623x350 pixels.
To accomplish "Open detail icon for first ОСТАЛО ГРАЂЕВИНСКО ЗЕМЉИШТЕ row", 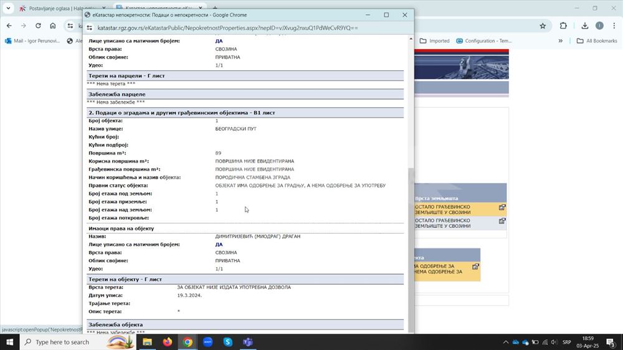I will (502, 207).
